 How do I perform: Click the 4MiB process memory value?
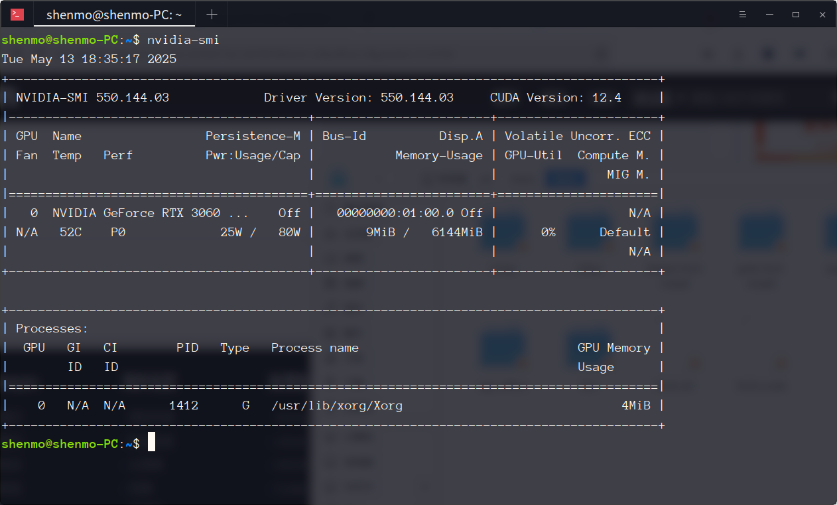(x=636, y=405)
